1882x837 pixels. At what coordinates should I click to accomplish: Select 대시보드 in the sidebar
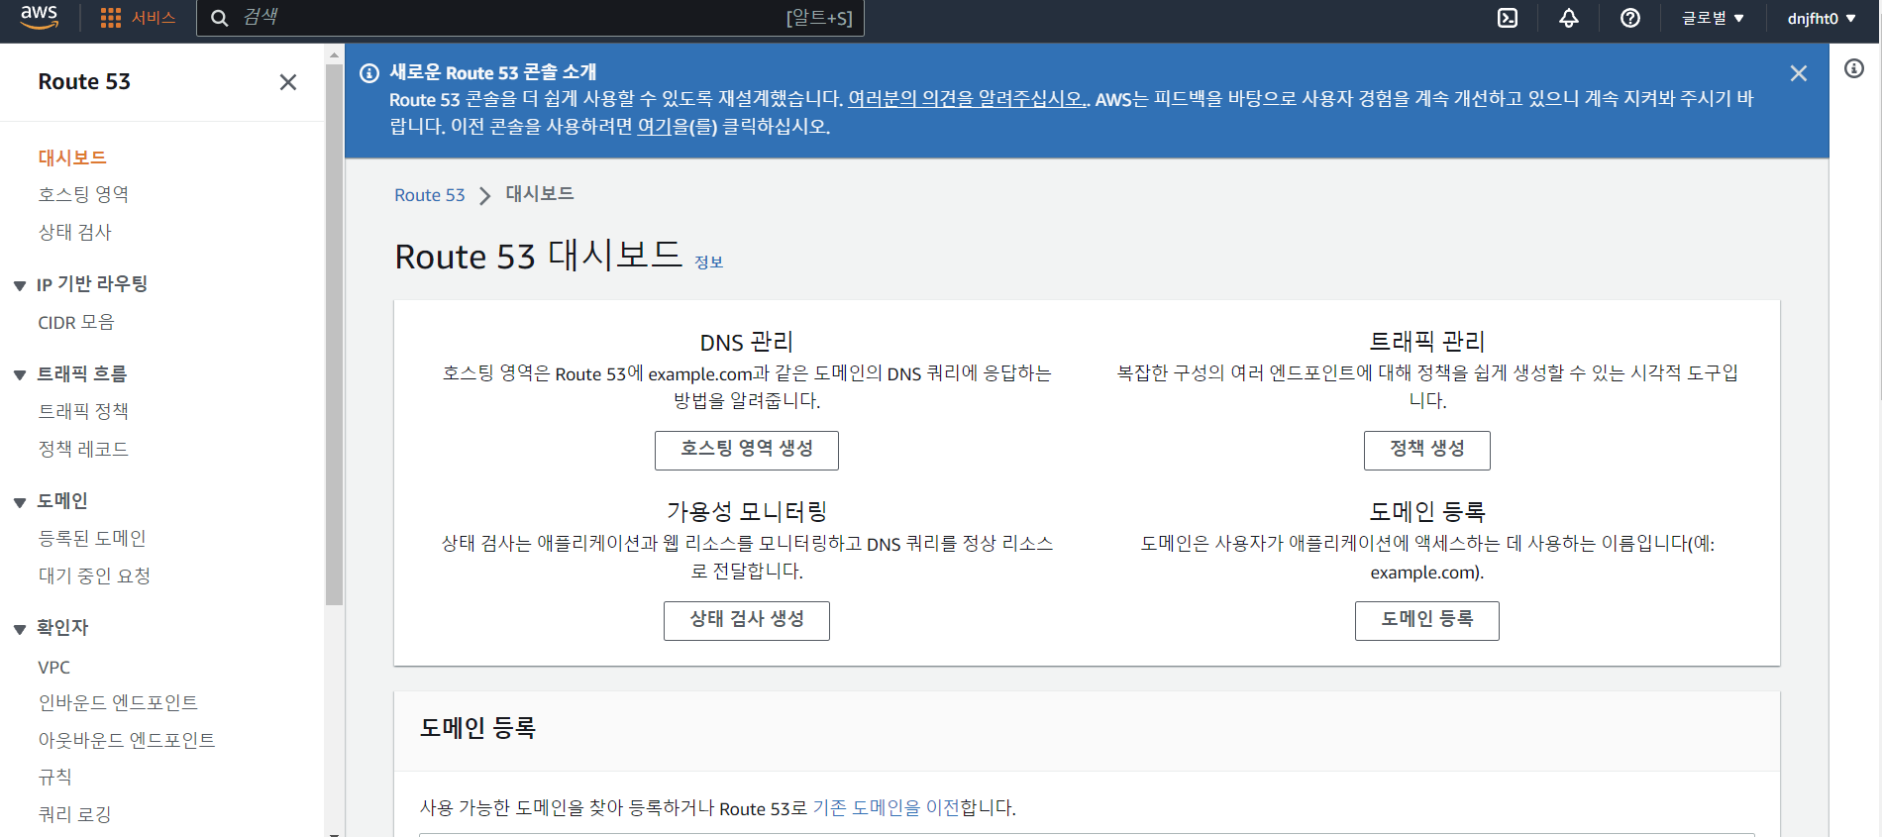(72, 157)
